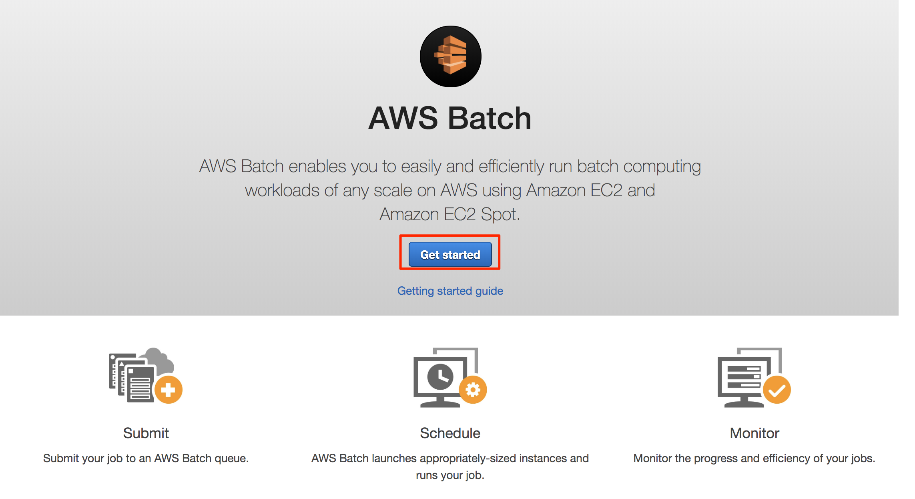
Task: Open the Getting started guide link
Action: (450, 291)
